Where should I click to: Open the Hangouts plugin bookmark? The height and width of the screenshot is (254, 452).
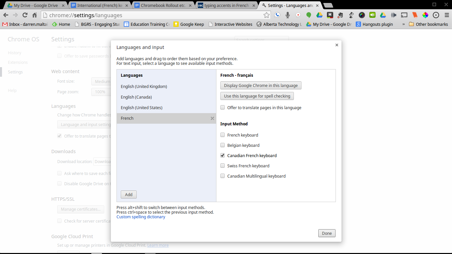click(374, 24)
